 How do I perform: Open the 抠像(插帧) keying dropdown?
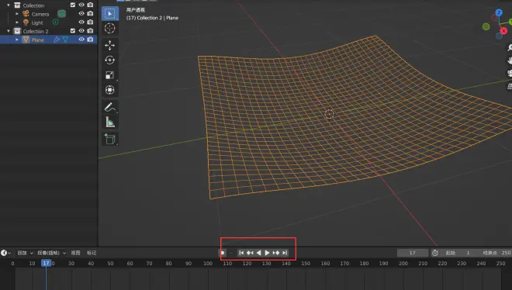coord(52,253)
